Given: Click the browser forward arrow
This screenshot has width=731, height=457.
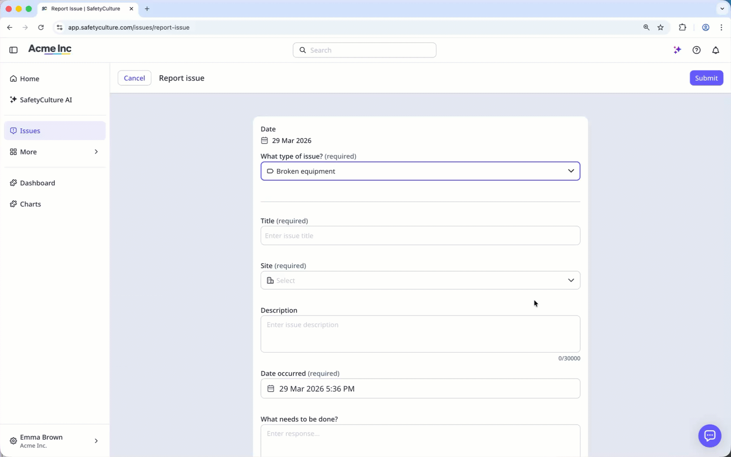Looking at the screenshot, I should pos(25,27).
